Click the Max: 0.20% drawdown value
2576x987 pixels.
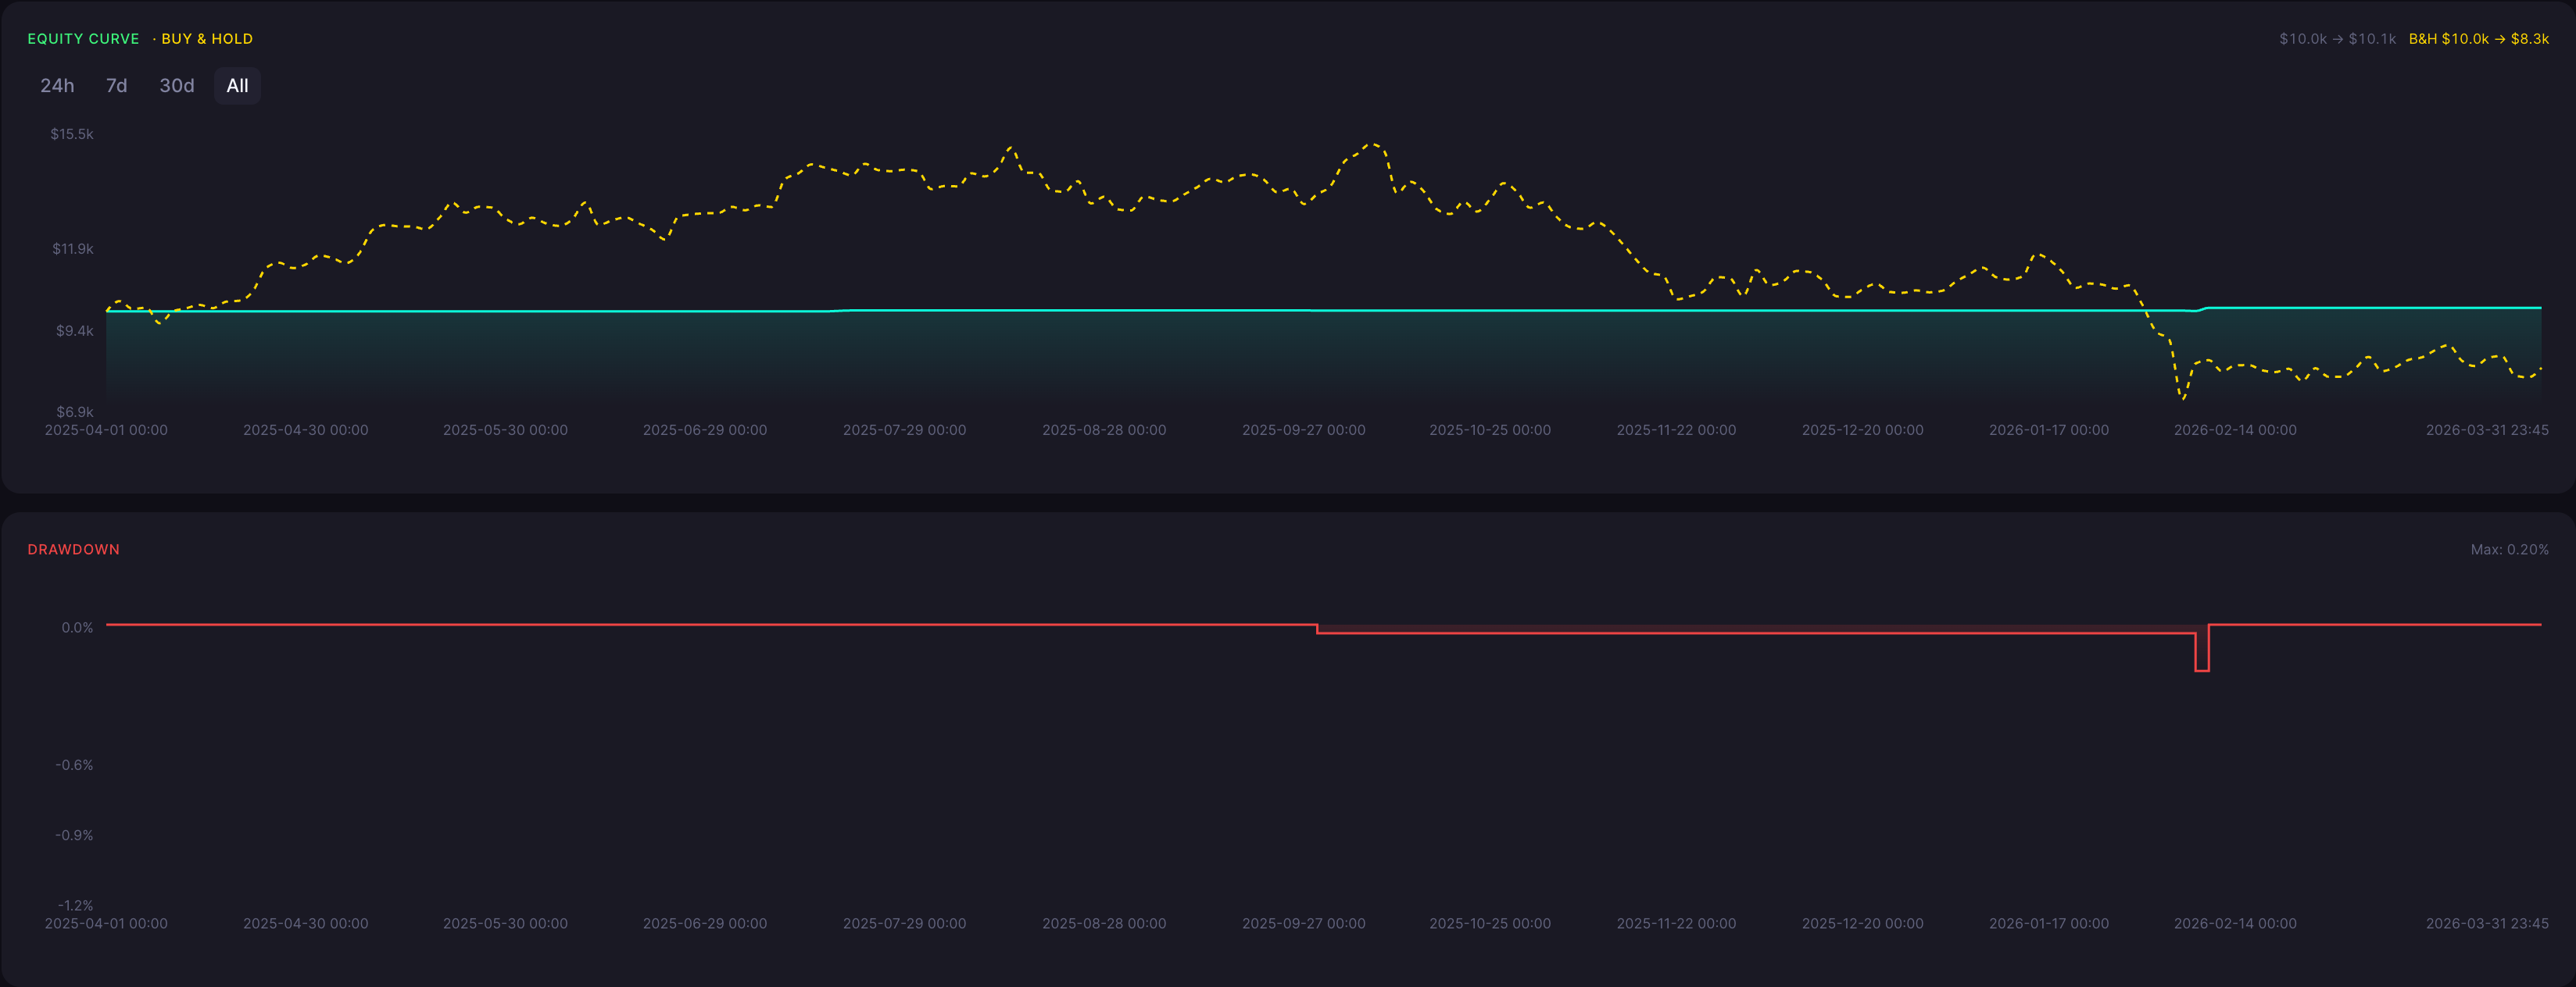(2509, 550)
